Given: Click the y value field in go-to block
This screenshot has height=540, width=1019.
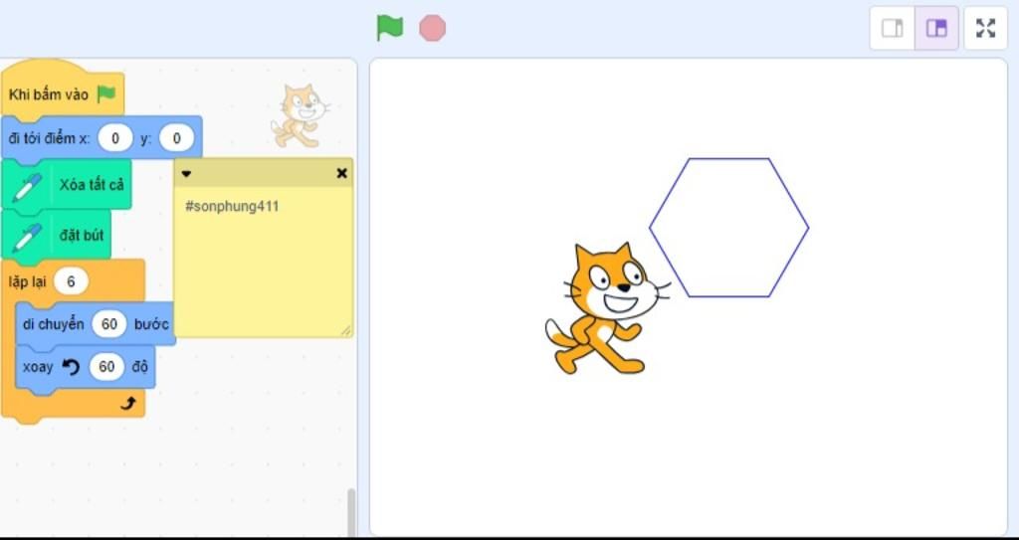Looking at the screenshot, I should [x=176, y=138].
